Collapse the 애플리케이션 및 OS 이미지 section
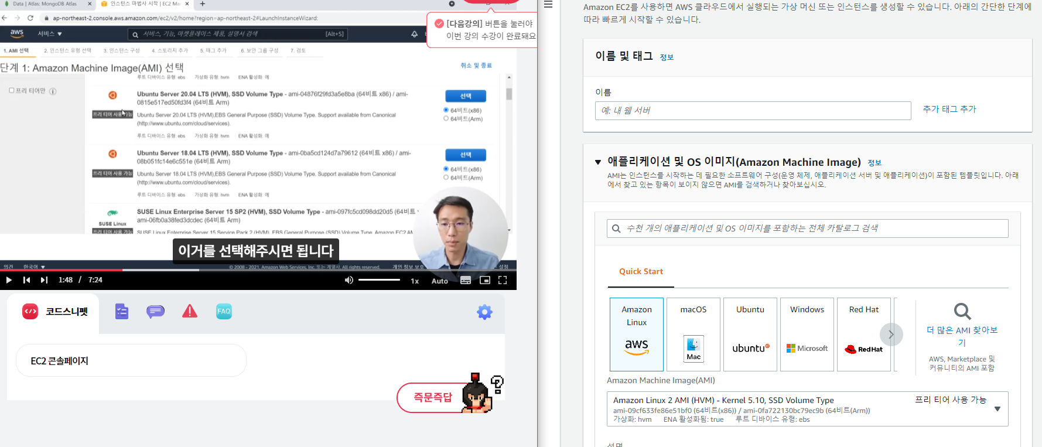This screenshot has width=1042, height=447. click(598, 162)
